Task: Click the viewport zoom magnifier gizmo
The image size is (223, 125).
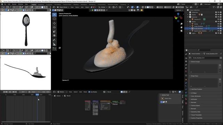Action: click(181, 24)
